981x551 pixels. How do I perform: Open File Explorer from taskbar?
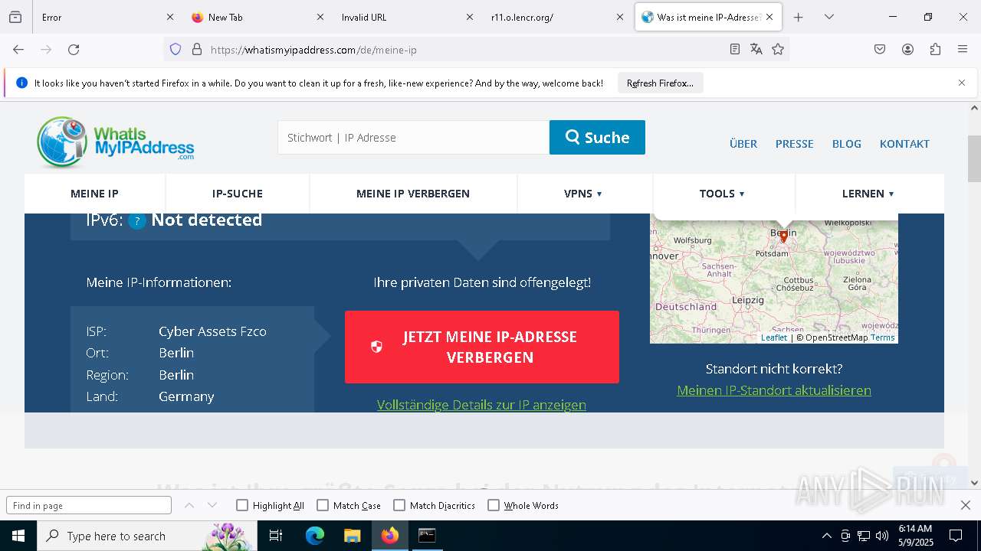pos(352,536)
